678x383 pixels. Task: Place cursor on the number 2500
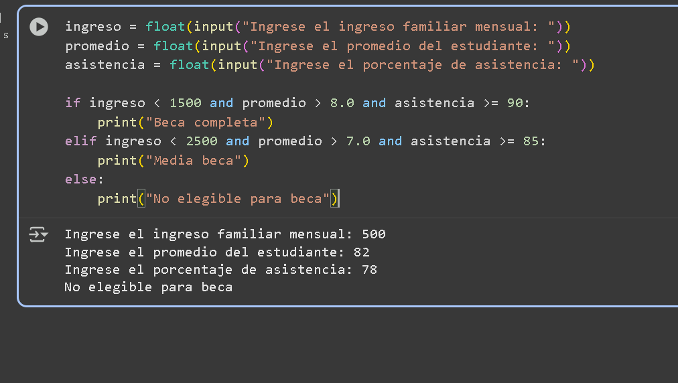click(x=201, y=141)
